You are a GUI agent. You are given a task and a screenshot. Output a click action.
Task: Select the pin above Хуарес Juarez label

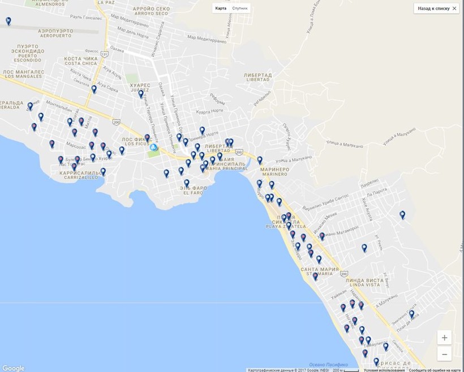[141, 94]
